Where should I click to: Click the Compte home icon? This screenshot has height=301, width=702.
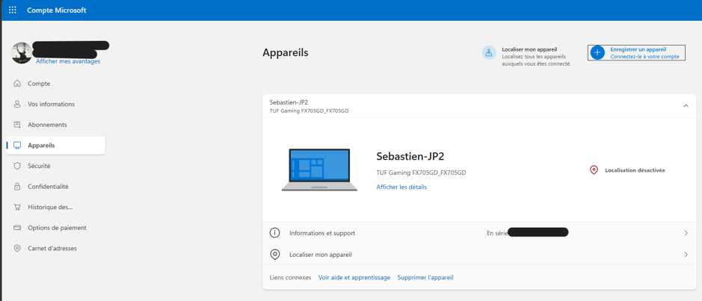pyautogui.click(x=17, y=84)
